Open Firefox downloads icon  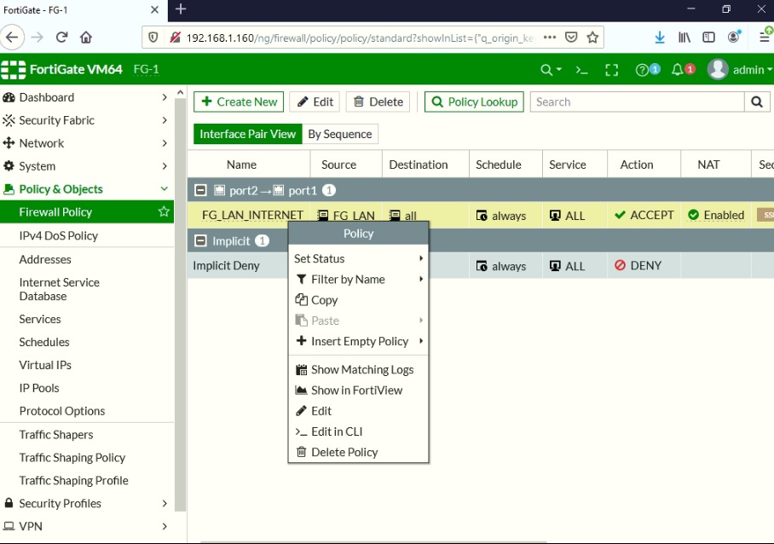(659, 38)
